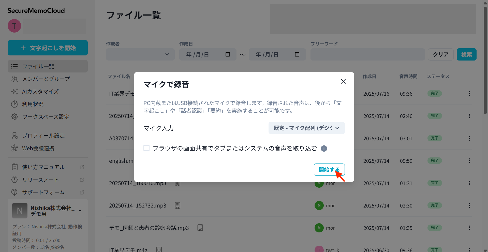Expand the Nishika株式会社 workspace switcher

point(80,211)
